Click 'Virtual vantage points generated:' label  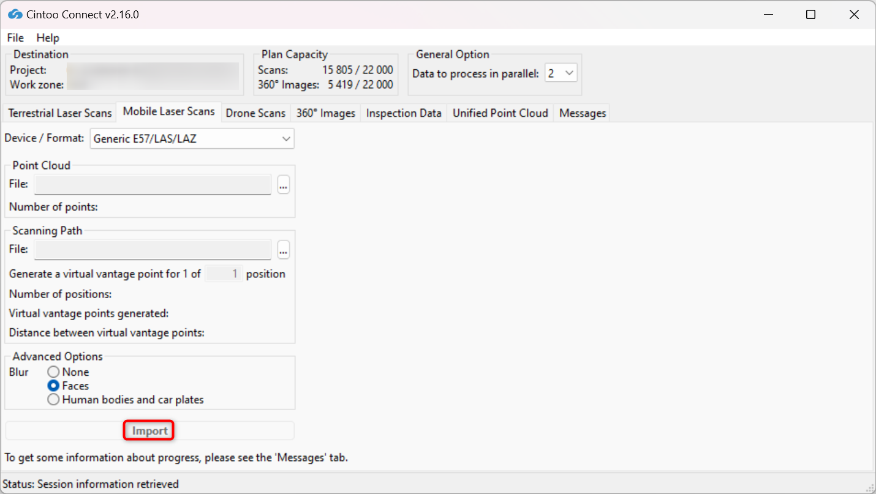[89, 313]
